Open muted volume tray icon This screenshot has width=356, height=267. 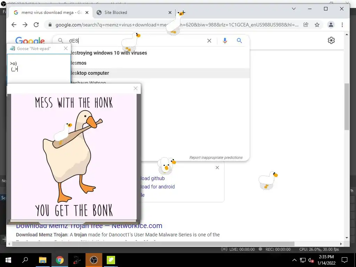pyautogui.click(x=311, y=260)
